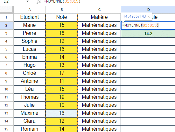Open the name box dropdown arrow
Screen dimensions: 175x132
pos(28,1)
